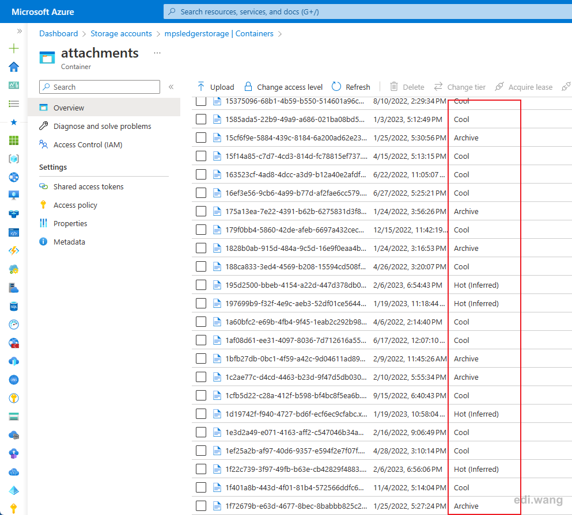This screenshot has height=515, width=572.
Task: Click the Upload arrow toolbar icon
Action: tap(201, 87)
